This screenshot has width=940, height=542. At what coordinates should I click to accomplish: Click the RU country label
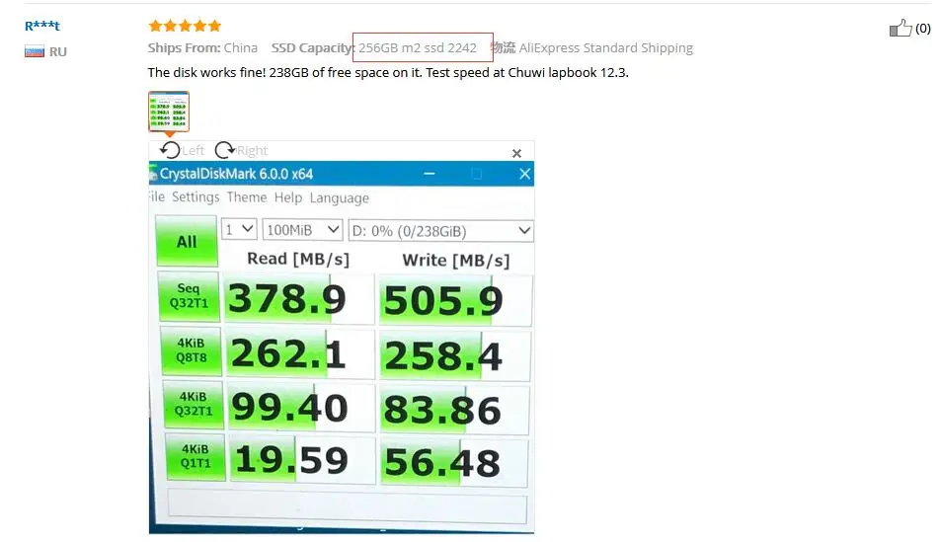coord(57,51)
